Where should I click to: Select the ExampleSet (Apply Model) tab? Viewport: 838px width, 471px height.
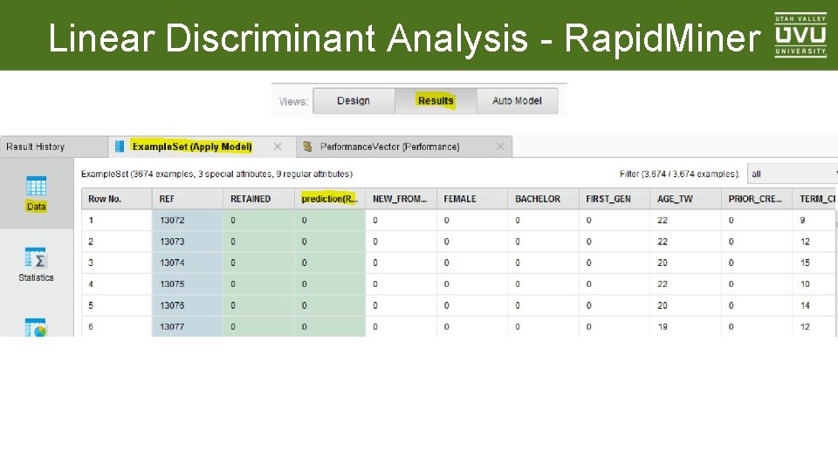point(202,147)
